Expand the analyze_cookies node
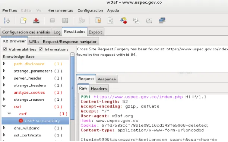228x142 pixels. tap(4, 92)
